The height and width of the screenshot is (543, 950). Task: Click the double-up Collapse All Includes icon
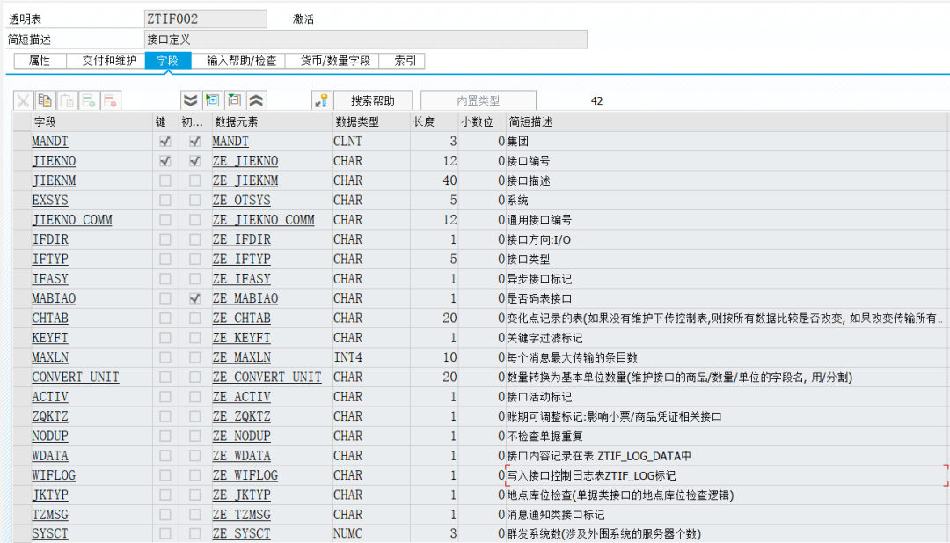pos(256,100)
